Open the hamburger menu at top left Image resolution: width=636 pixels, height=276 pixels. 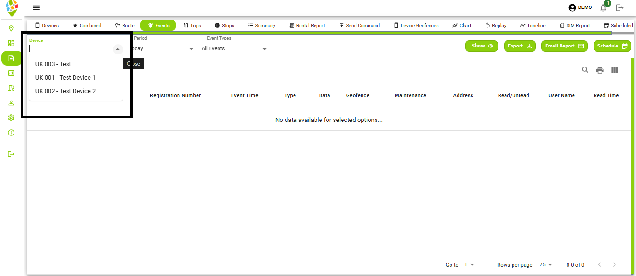pos(36,8)
